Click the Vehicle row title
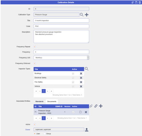Image resolution: width=142 pixels, height=136 pixels. [x=37, y=86]
